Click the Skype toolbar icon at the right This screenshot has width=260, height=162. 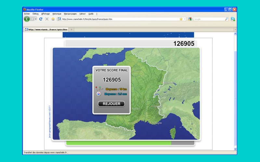[233, 19]
